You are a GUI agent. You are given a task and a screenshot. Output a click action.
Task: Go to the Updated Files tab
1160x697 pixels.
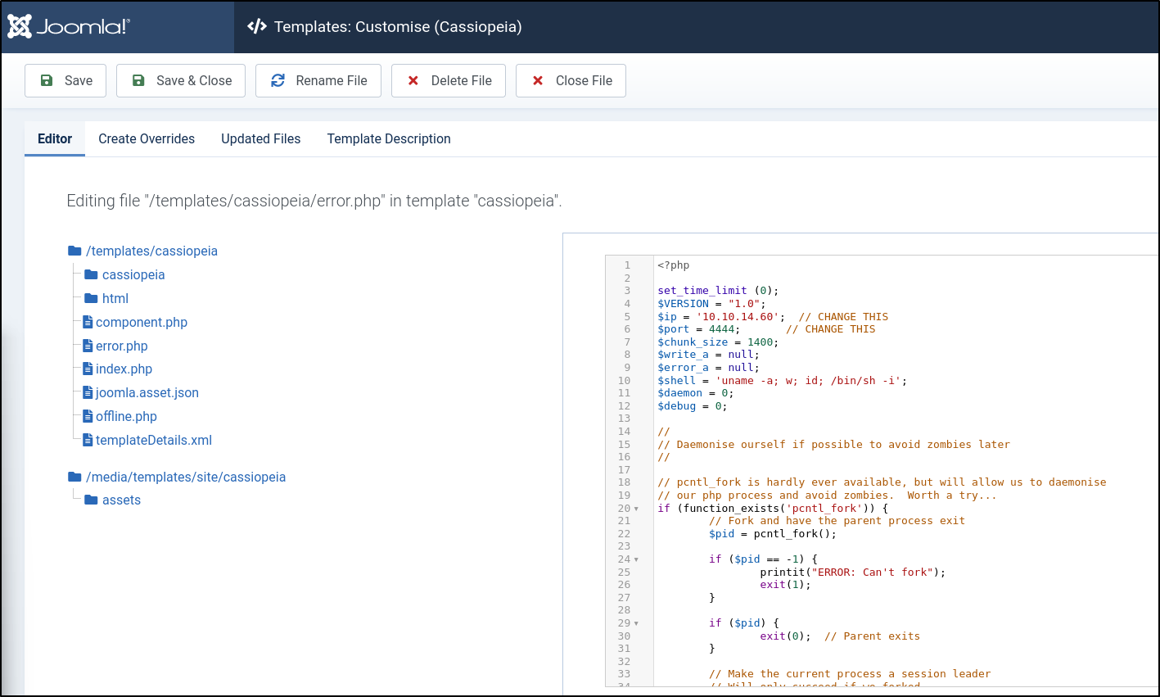(x=261, y=138)
